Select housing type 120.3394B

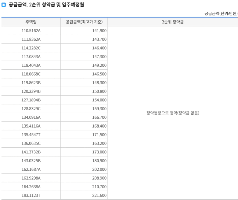point(31,91)
